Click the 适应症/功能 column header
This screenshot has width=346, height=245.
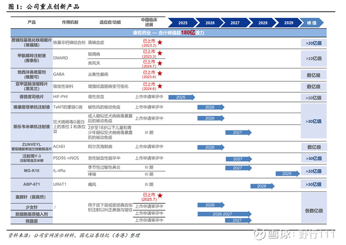point(110,22)
